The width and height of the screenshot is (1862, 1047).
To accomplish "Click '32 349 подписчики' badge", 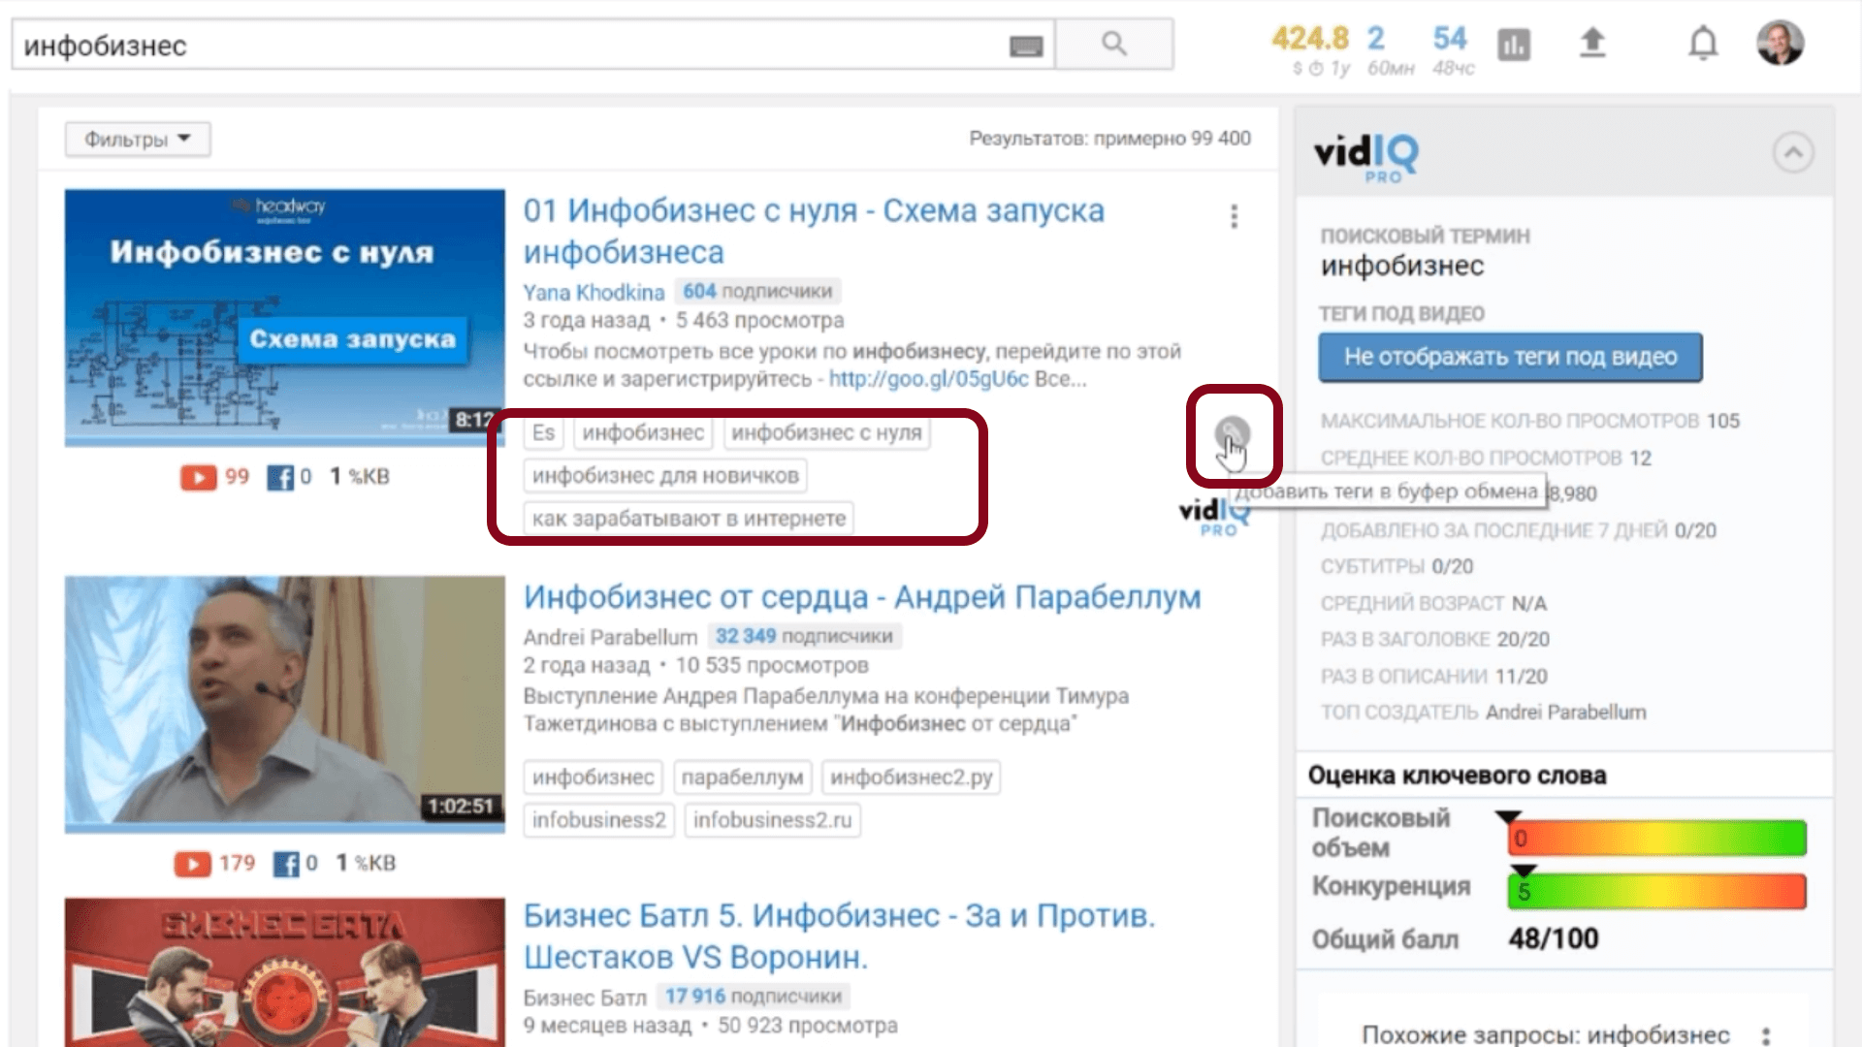I will (804, 636).
